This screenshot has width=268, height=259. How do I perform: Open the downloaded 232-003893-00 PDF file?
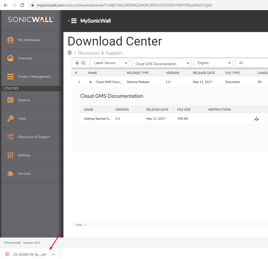(28, 254)
